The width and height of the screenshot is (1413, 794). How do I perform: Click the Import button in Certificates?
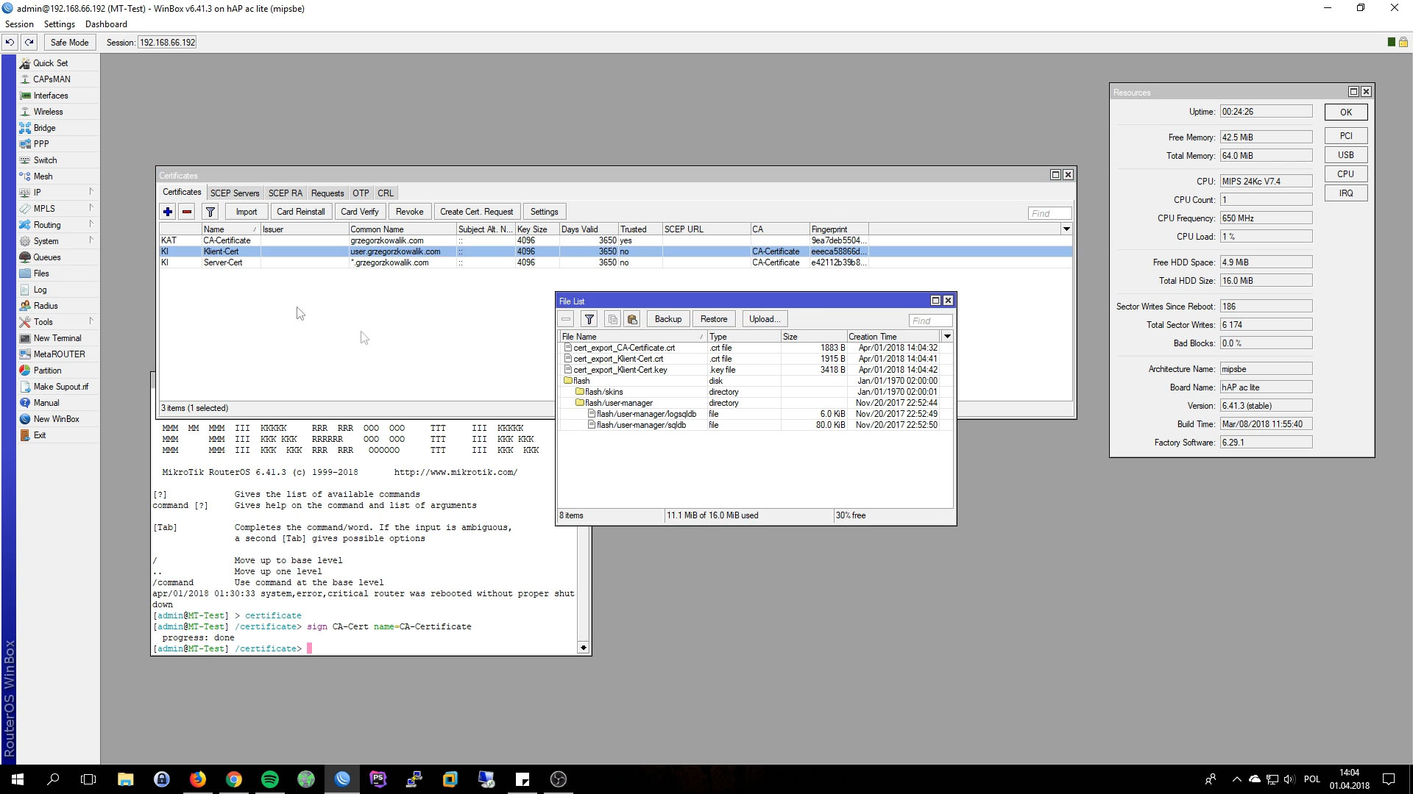(x=247, y=211)
